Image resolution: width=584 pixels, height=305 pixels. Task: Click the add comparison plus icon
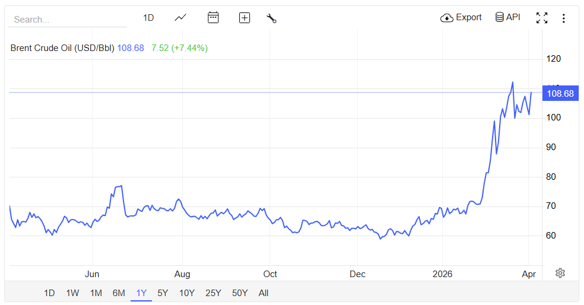(x=245, y=17)
